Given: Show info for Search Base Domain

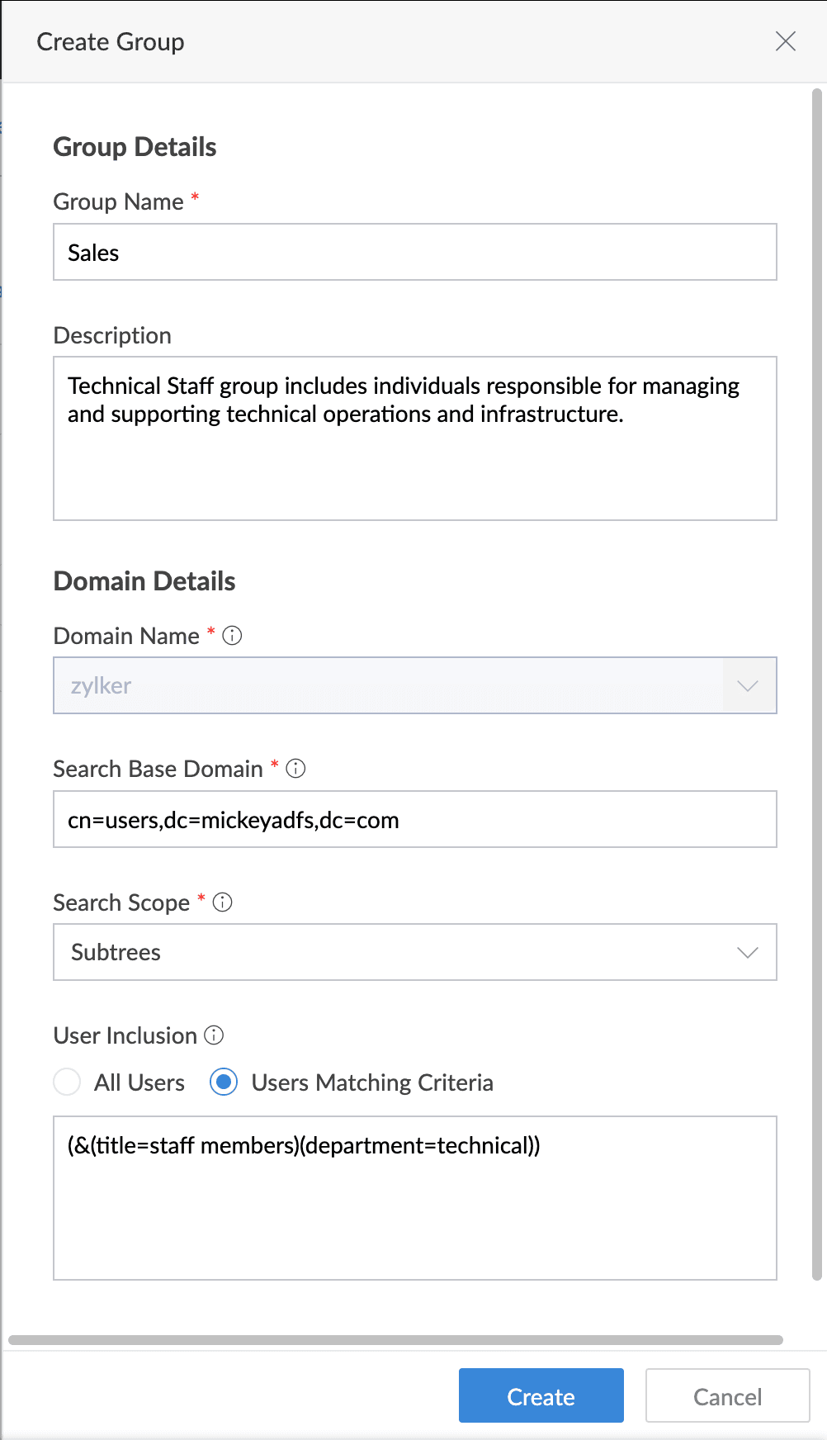Looking at the screenshot, I should [295, 769].
